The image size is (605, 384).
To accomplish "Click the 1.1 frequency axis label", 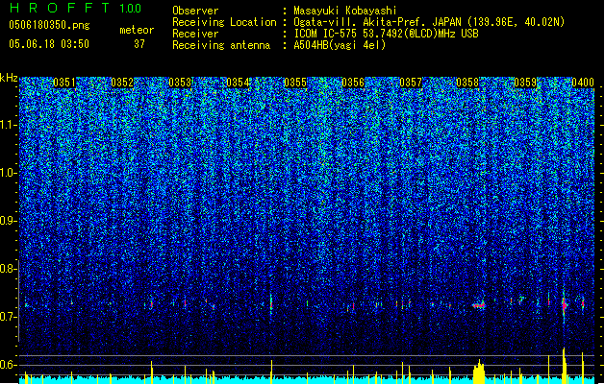I will [x=8, y=125].
